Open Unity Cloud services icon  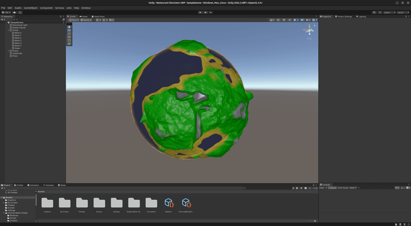pos(14,12)
